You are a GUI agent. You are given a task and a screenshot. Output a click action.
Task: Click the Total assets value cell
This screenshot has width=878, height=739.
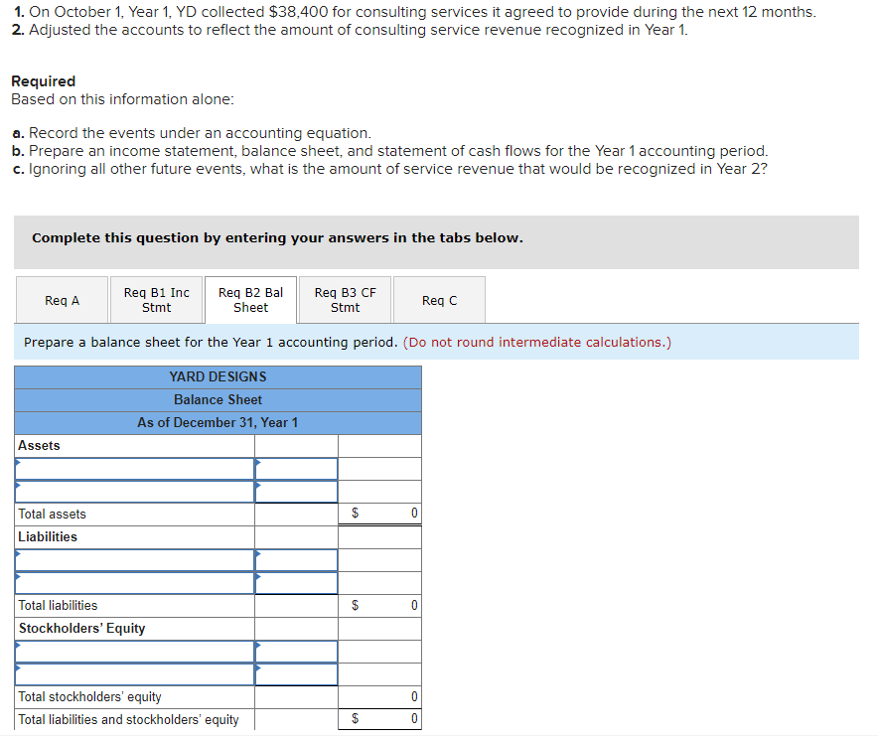pyautogui.click(x=380, y=513)
